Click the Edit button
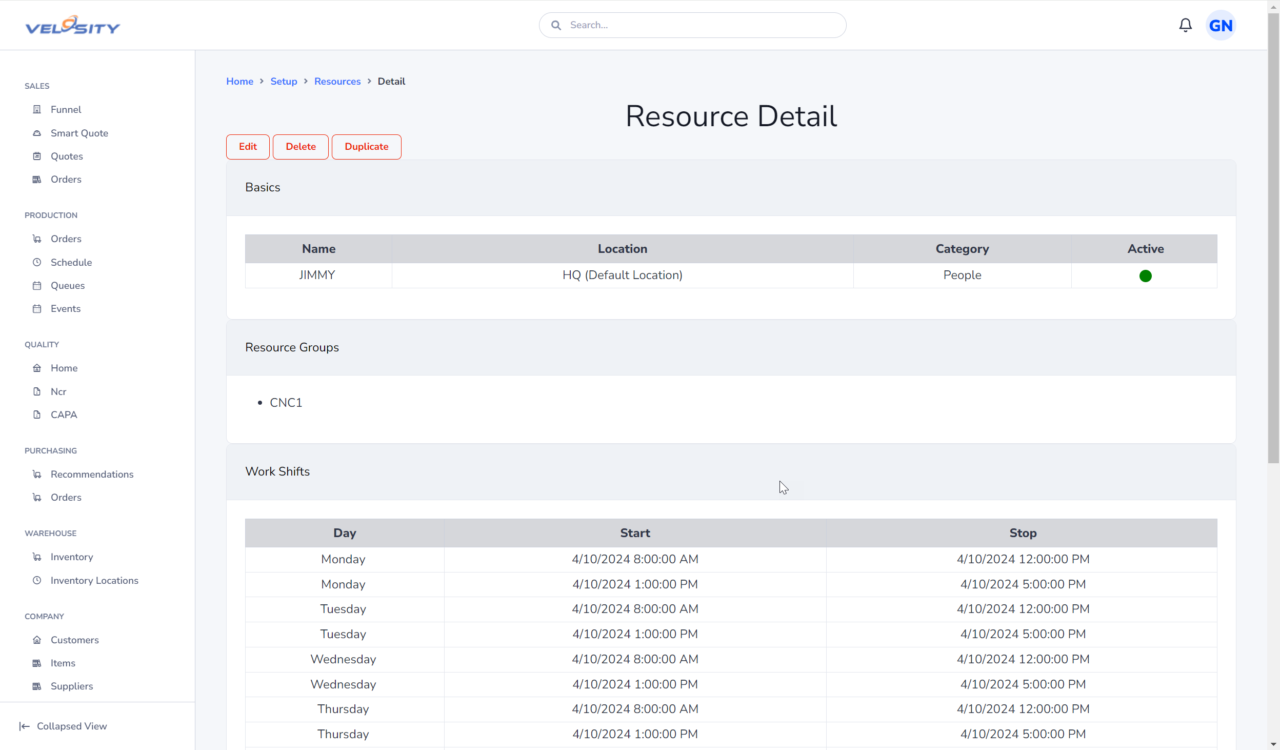Viewport: 1280px width, 750px height. point(248,147)
